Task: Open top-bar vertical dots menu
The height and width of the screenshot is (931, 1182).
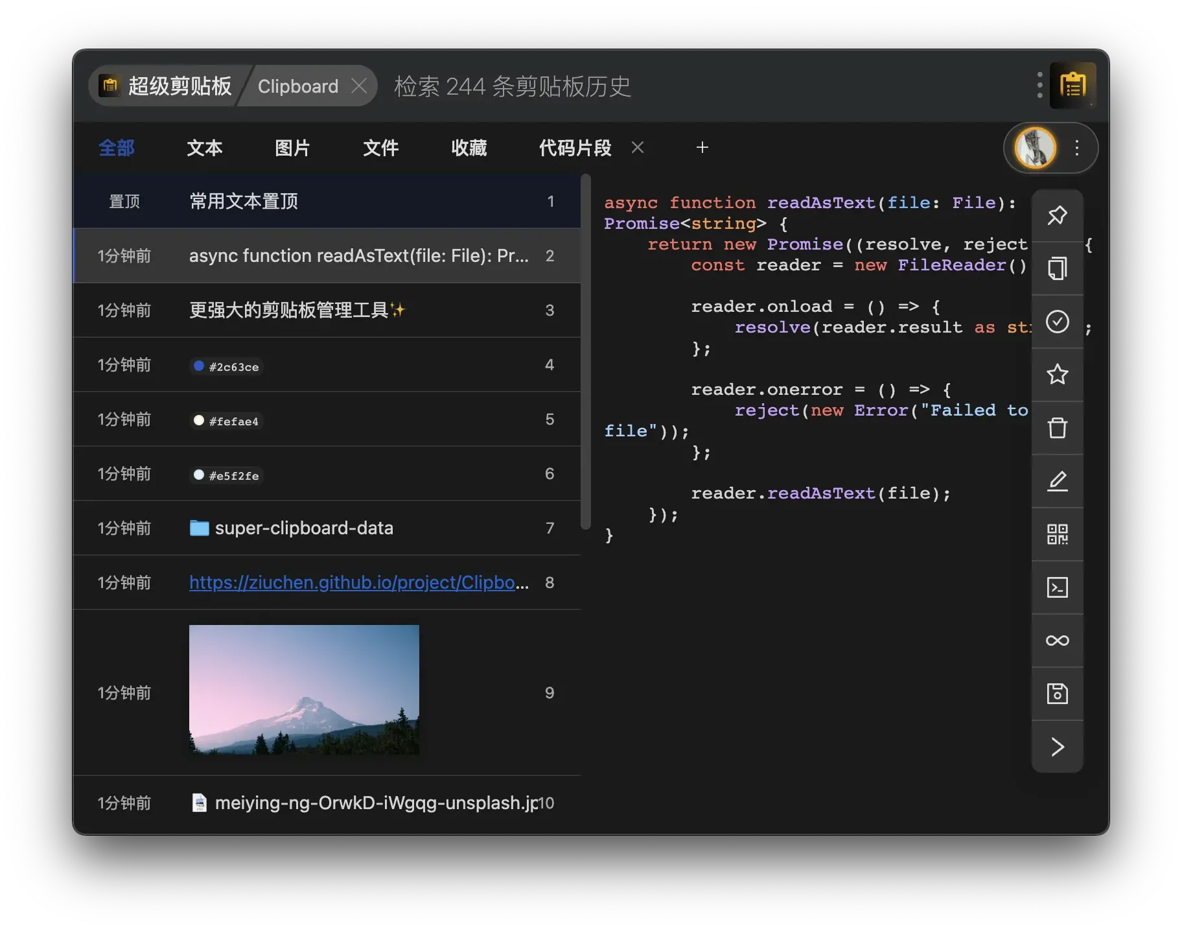Action: (x=1039, y=86)
